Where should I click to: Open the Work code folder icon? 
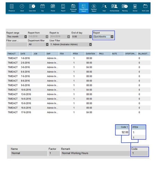click(x=145, y=8)
